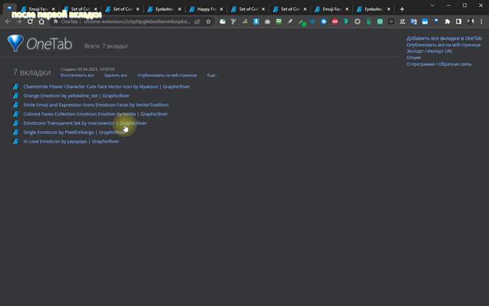
Task: Bookmark this page with the star icon
Action: (209, 22)
